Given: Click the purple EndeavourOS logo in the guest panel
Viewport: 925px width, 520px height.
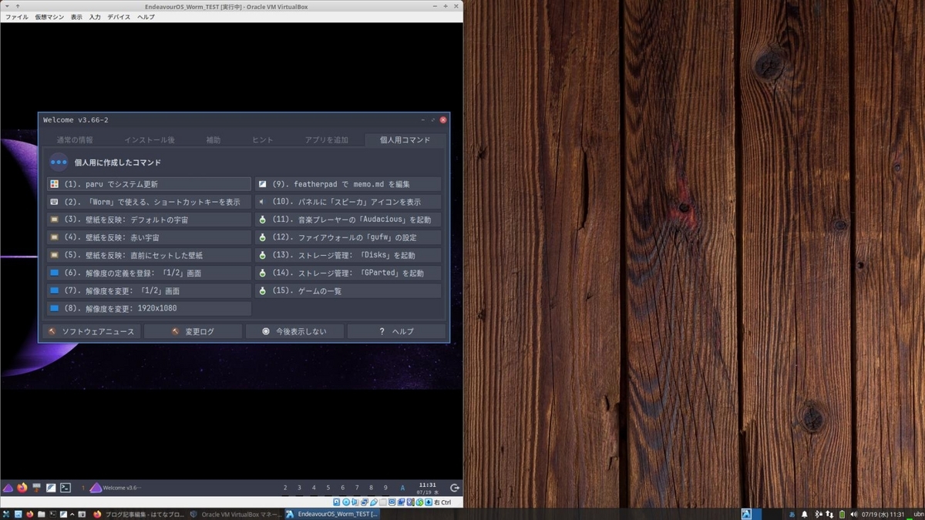Looking at the screenshot, I should (8, 488).
